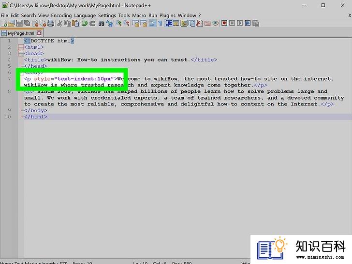Open the Encoding menu

point(61,15)
